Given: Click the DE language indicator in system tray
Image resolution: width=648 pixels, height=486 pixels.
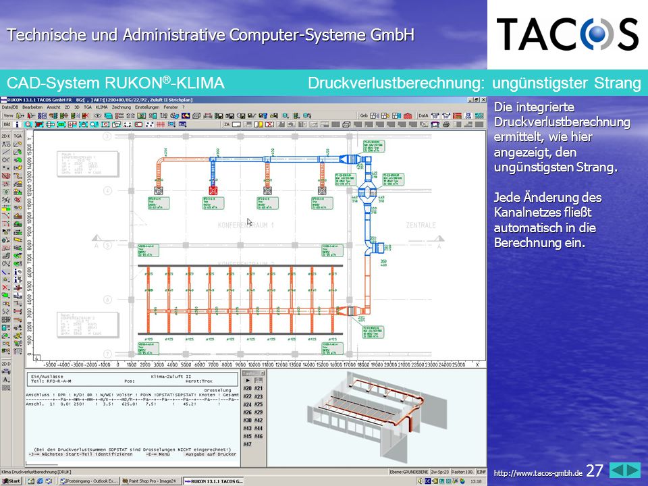Looking at the screenshot, I should (x=428, y=481).
